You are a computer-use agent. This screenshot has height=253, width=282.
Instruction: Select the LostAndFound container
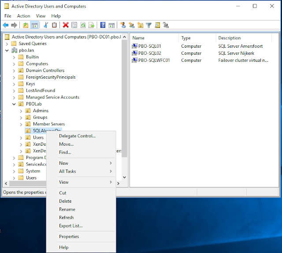(41, 91)
